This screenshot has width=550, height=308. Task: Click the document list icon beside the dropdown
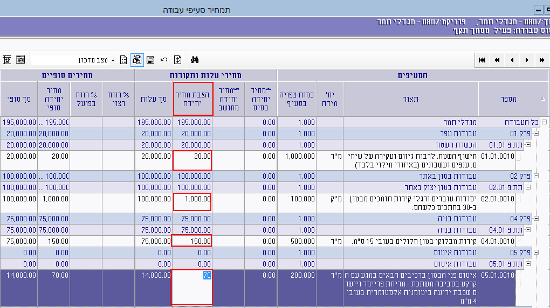coord(123,60)
